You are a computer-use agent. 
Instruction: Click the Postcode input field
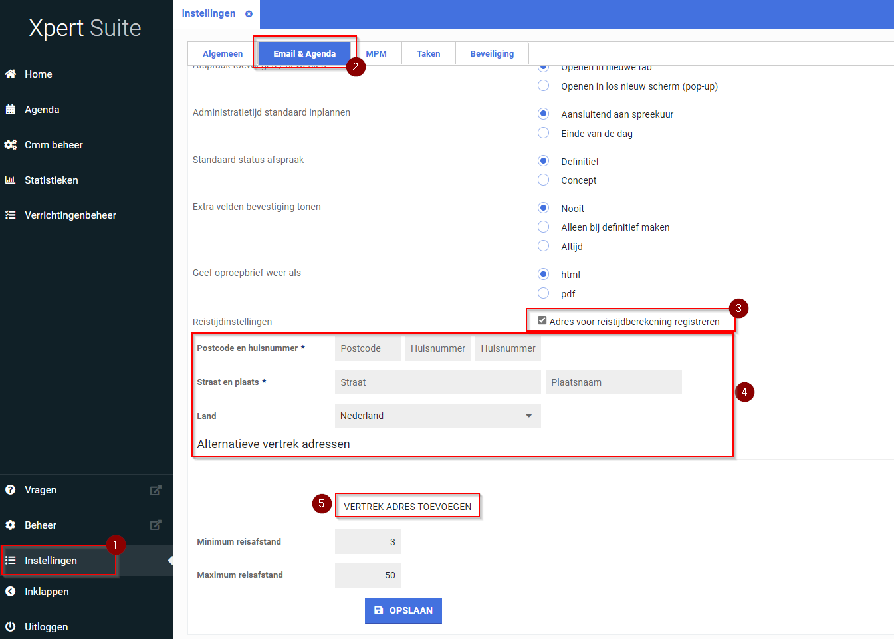(x=368, y=348)
